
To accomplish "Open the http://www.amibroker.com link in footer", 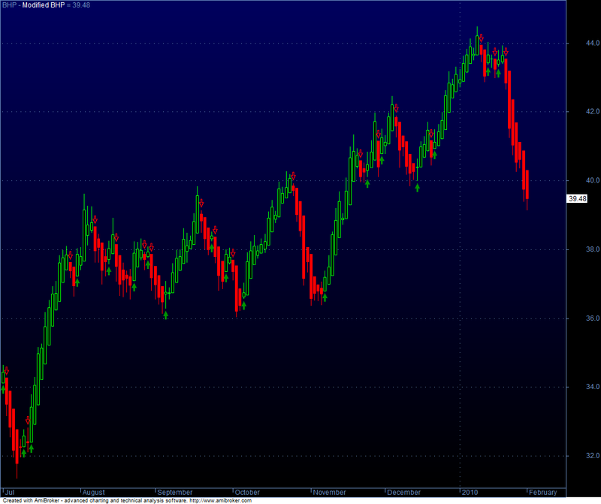I will point(220,500).
